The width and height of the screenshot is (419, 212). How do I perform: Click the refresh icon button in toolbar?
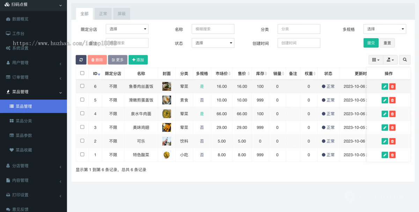pyautogui.click(x=81, y=60)
